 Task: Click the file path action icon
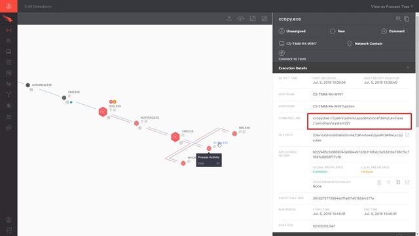407,135
